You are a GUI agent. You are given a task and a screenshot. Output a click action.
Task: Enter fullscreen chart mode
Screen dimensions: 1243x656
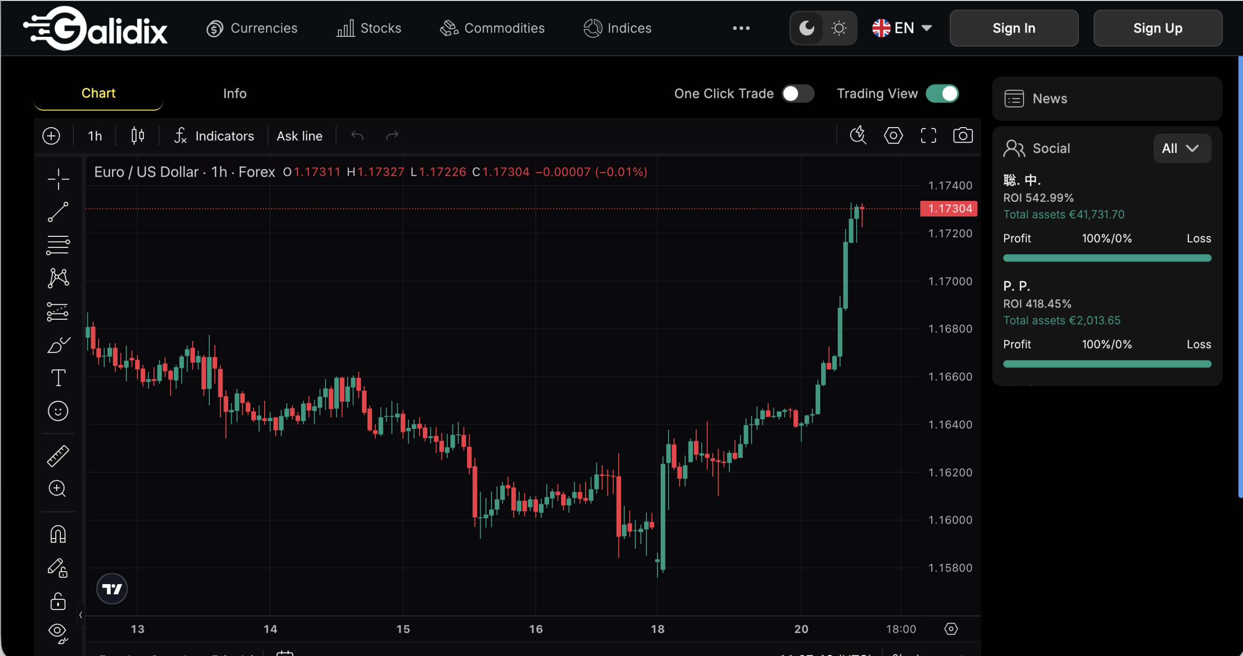point(928,136)
